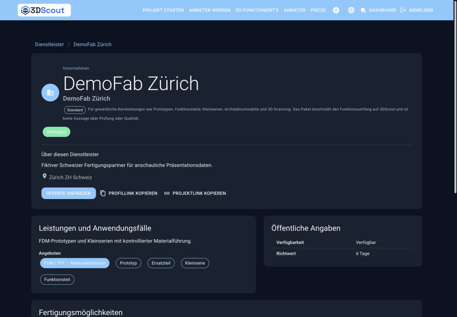This screenshot has height=317, width=457.
Task: Click the Standard package badge
Action: (75, 110)
